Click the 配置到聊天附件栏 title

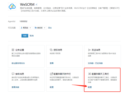pyautogui.click(x=62, y=74)
